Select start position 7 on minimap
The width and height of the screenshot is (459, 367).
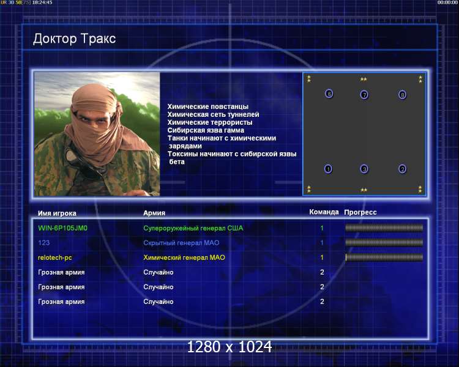[364, 95]
